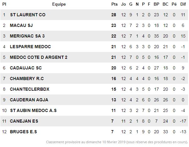Select the CANEJAN ES team name
The image size is (189, 147).
pos(24,121)
